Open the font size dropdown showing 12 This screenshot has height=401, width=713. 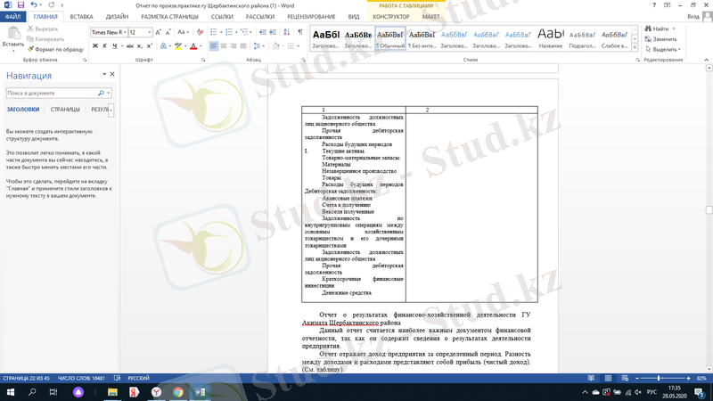point(149,32)
